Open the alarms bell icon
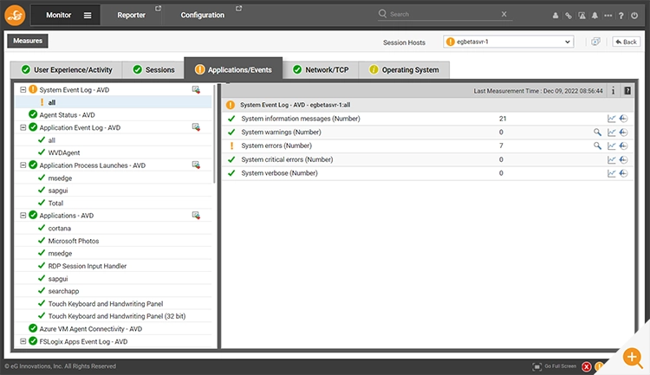 [595, 16]
